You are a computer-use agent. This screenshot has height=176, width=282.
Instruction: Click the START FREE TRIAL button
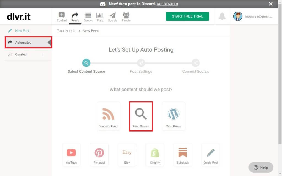(x=187, y=16)
